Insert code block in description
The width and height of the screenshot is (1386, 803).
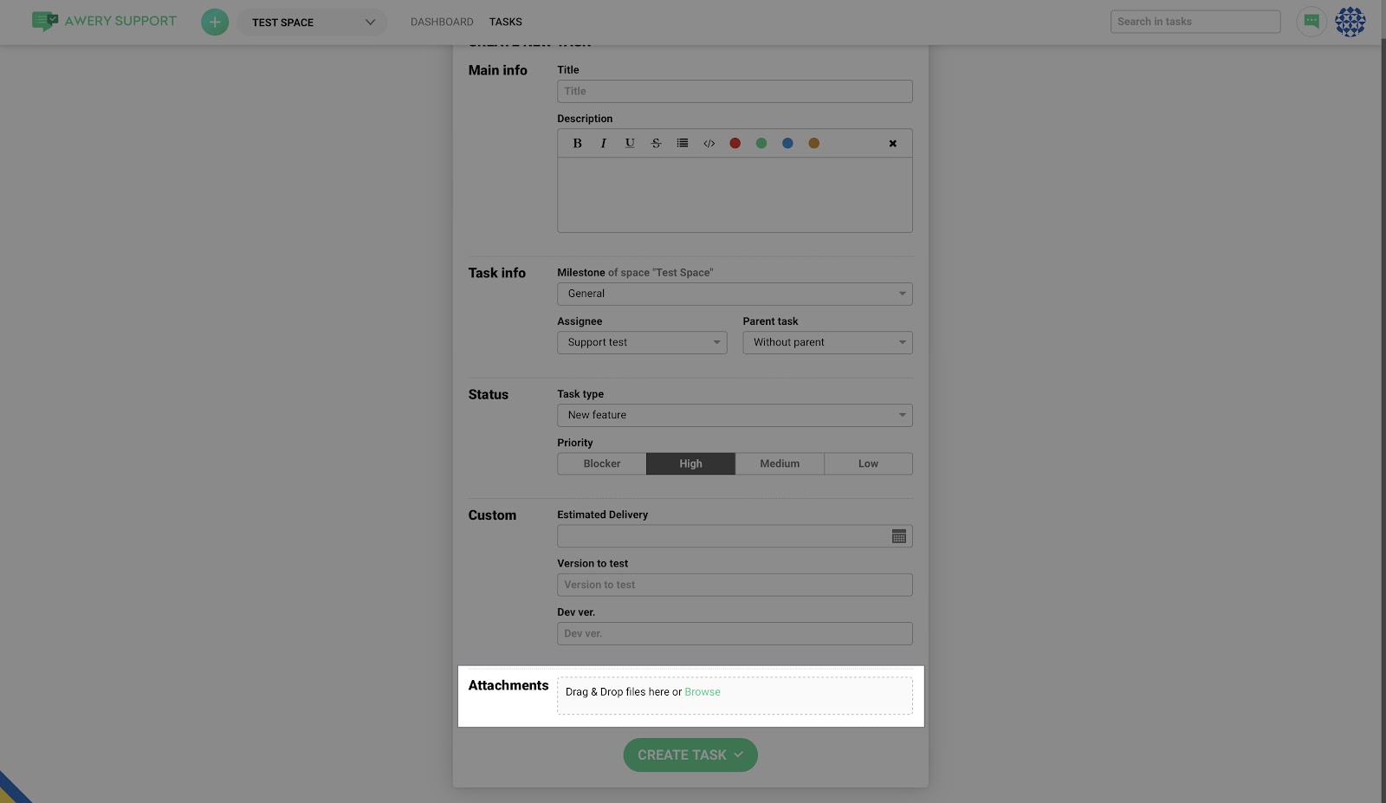click(x=709, y=144)
